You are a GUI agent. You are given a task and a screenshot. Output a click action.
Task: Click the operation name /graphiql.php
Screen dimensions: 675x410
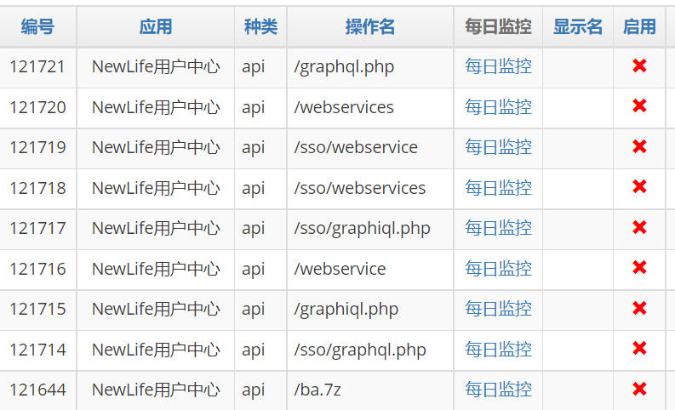[346, 310]
